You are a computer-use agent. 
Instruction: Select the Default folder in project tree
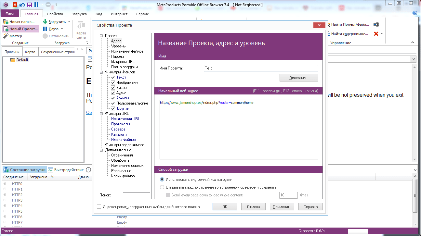(22, 60)
